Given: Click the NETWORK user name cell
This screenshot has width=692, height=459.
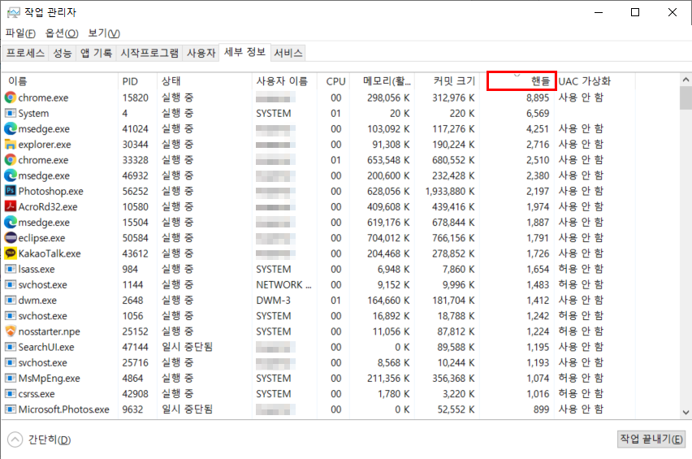Looking at the screenshot, I should 283,284.
